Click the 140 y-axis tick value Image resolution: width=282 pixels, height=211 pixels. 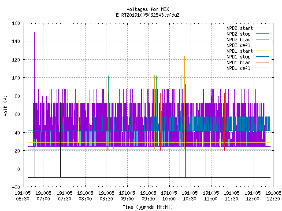16,41
